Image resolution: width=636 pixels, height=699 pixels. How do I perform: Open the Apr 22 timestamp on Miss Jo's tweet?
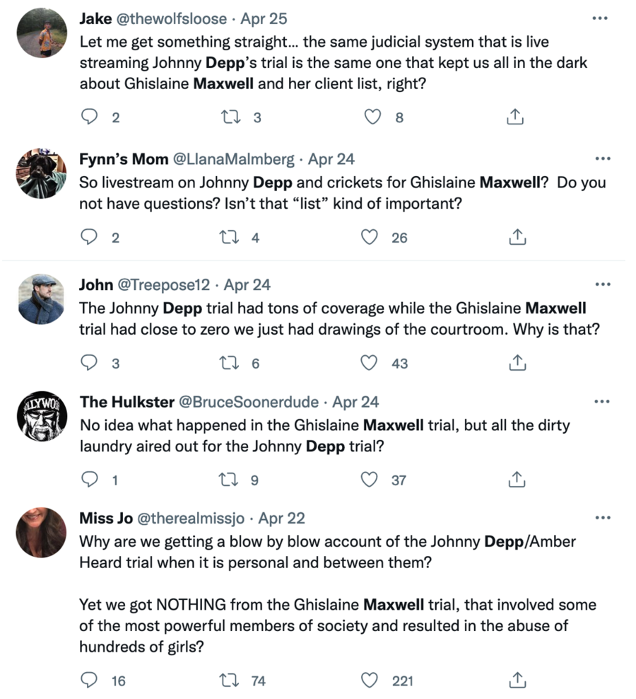click(x=282, y=518)
